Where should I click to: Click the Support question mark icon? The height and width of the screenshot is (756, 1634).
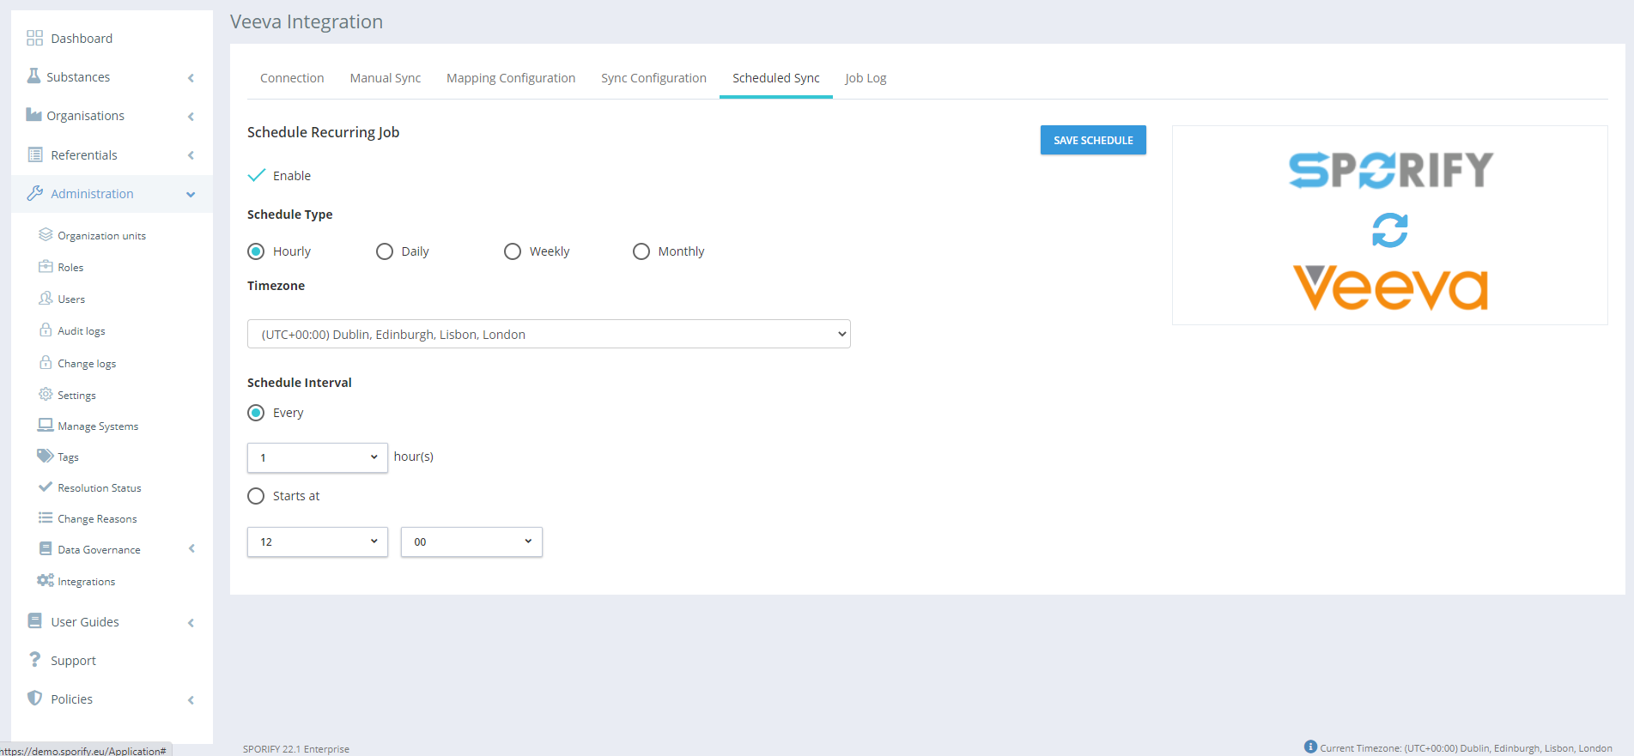tap(34, 660)
